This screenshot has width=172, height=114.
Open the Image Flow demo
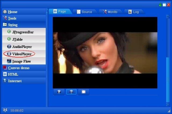pyautogui.click(x=21, y=61)
